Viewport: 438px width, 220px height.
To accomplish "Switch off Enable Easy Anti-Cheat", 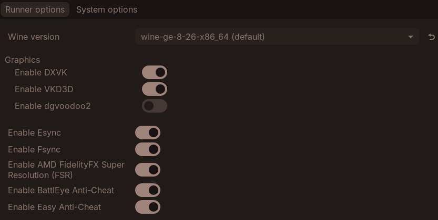I will pos(148,207).
